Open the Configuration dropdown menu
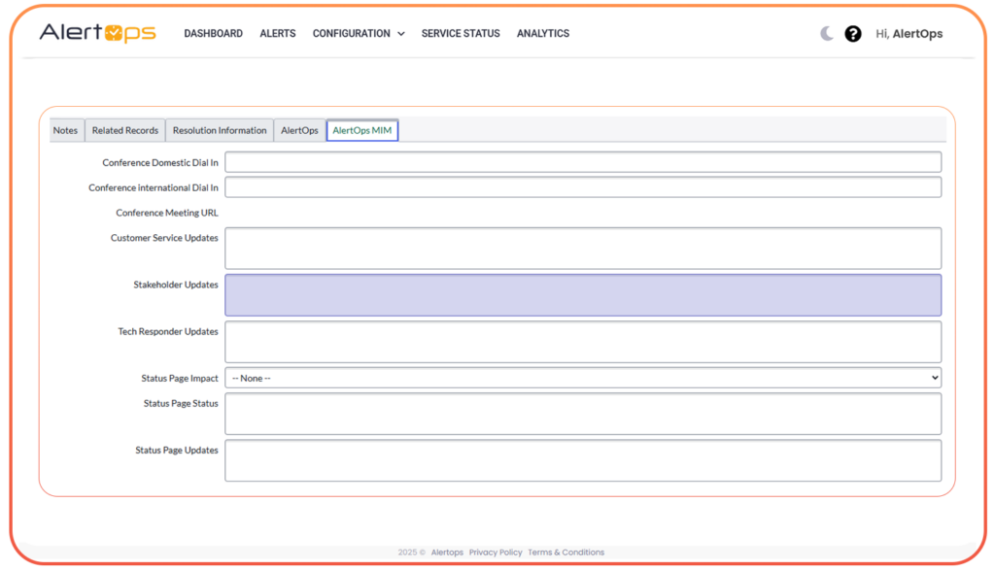The image size is (995, 570). click(358, 33)
